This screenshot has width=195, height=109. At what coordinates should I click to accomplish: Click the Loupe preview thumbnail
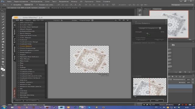point(150,87)
